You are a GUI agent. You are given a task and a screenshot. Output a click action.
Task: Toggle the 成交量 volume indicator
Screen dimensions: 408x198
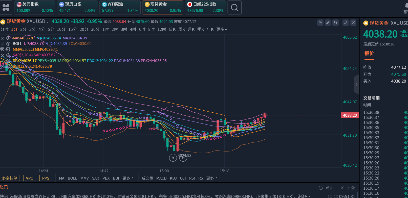(x=147, y=178)
